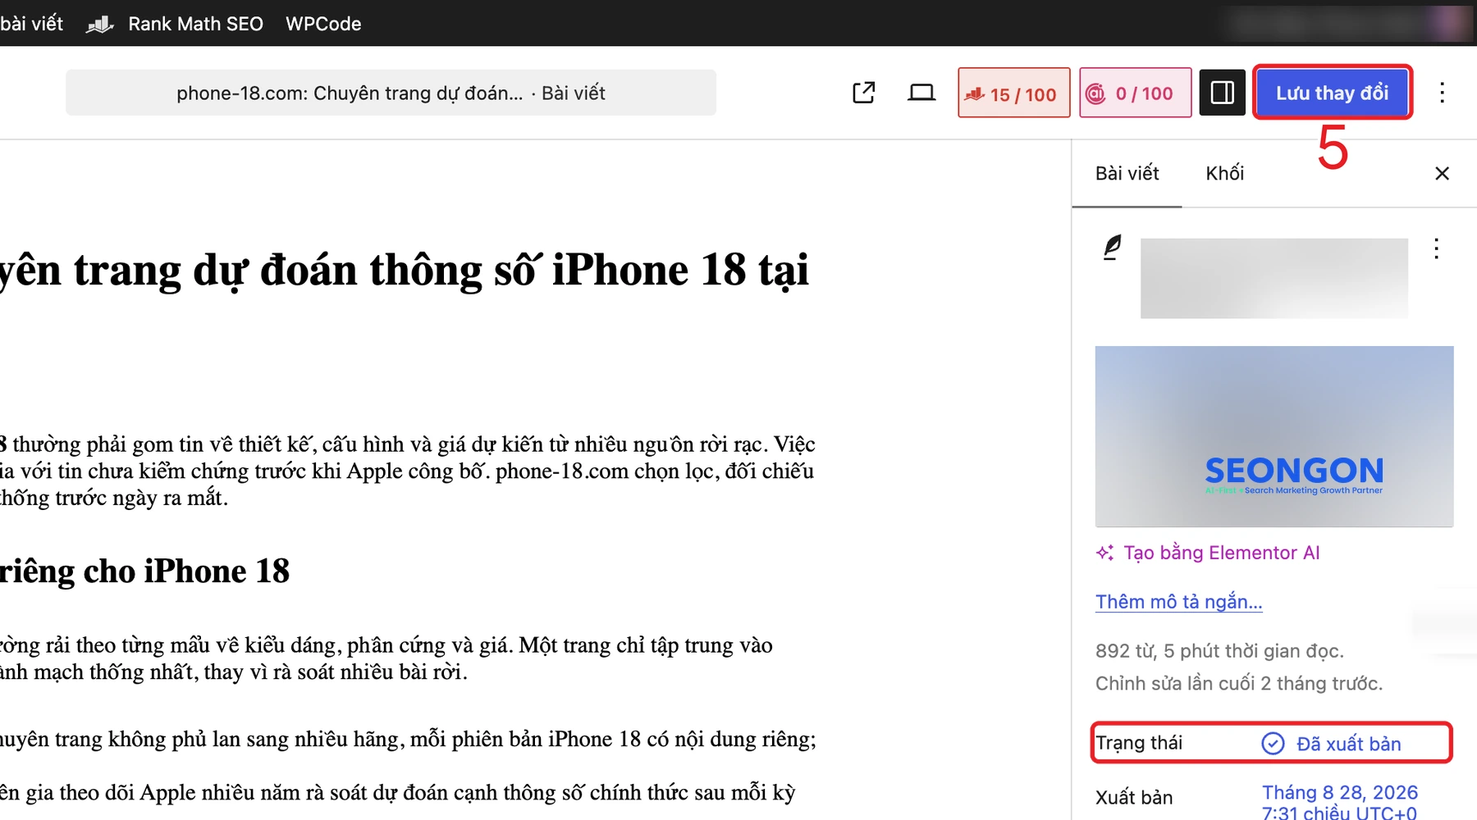Switch to the Khối tab
The image size is (1477, 820).
coord(1224,173)
